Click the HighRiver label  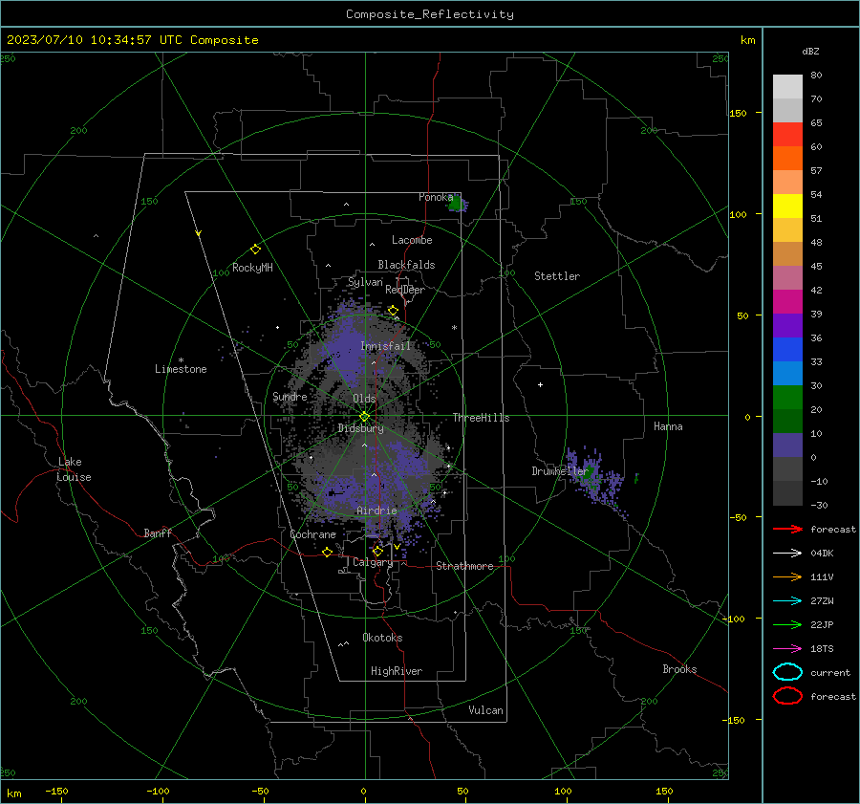click(397, 671)
